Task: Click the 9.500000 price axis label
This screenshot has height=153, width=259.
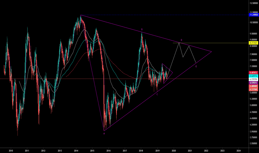Action: tap(254, 34)
